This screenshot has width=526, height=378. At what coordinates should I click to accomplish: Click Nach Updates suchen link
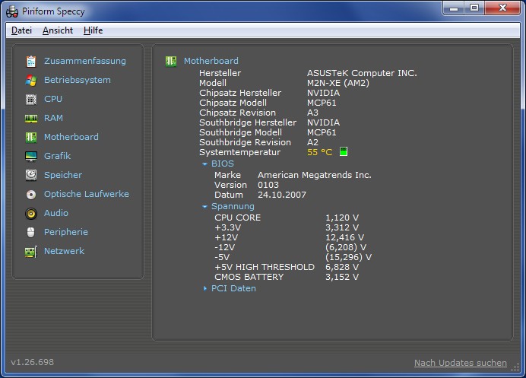click(461, 363)
